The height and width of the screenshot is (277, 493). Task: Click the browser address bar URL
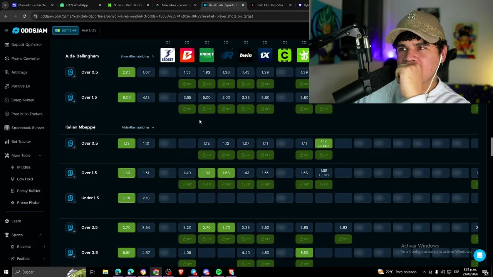147,16
